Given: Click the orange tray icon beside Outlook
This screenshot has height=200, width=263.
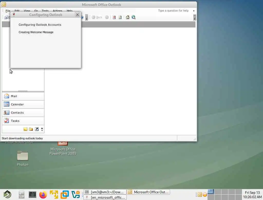Looking at the screenshot, I should (205, 195).
